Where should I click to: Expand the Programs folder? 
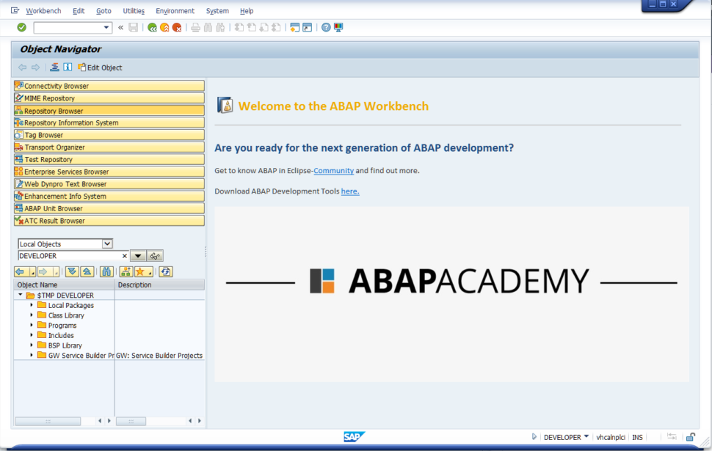point(32,325)
